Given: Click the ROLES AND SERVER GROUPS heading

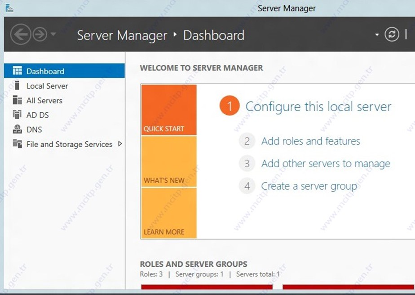Looking at the screenshot, I should click(x=194, y=264).
